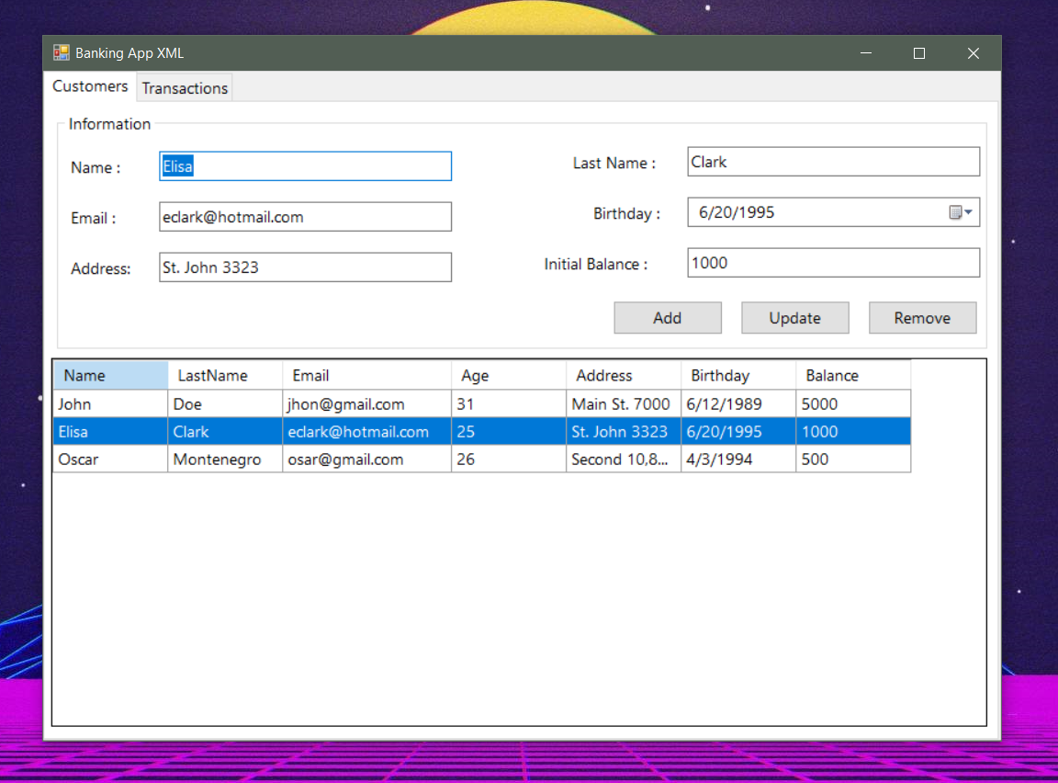Maximize the Banking App XML window

tap(919, 52)
